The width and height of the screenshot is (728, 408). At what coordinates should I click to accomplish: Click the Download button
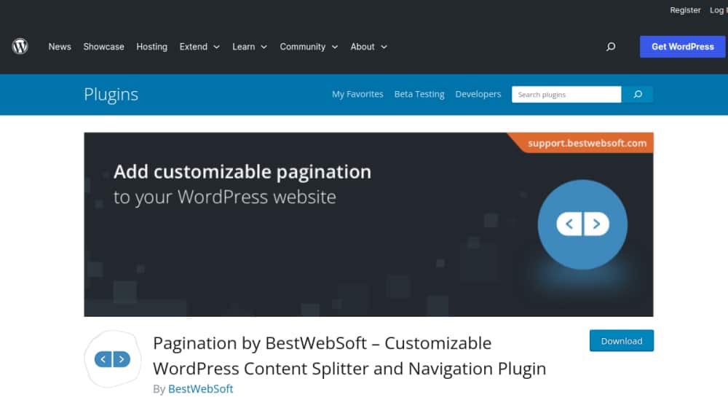coord(622,341)
